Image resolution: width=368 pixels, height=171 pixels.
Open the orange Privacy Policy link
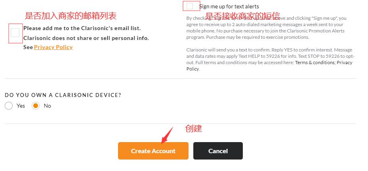pyautogui.click(x=53, y=47)
